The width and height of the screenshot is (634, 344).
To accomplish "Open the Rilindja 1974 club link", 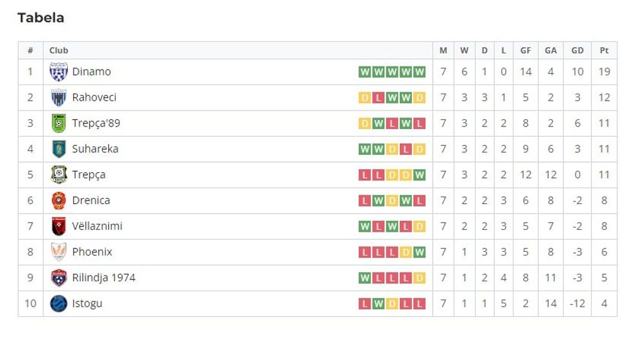I will (x=104, y=278).
